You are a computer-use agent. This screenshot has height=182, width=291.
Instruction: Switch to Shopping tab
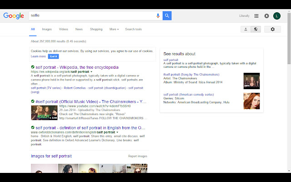pyautogui.click(x=96, y=29)
